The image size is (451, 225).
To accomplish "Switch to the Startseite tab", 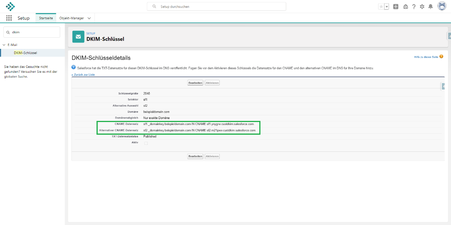I will pos(46,18).
